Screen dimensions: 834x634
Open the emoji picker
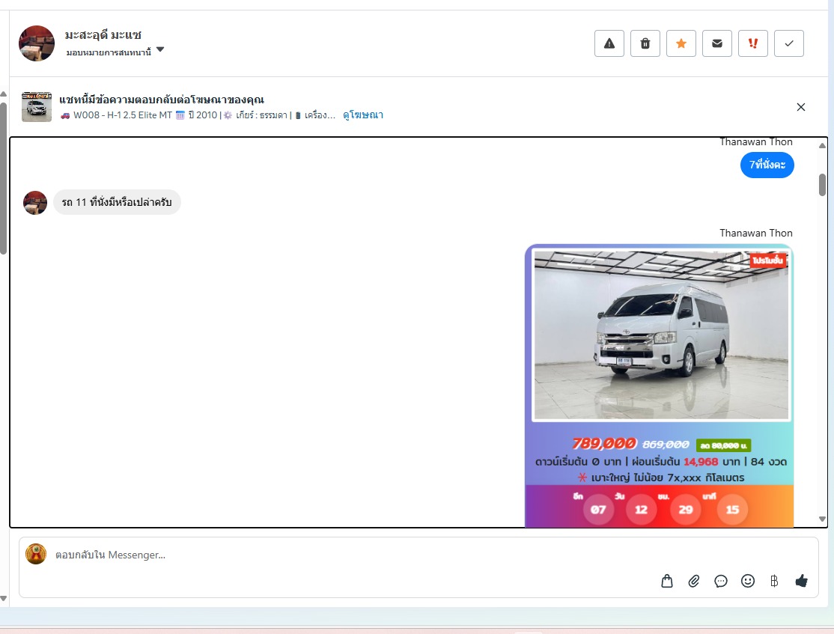click(748, 581)
